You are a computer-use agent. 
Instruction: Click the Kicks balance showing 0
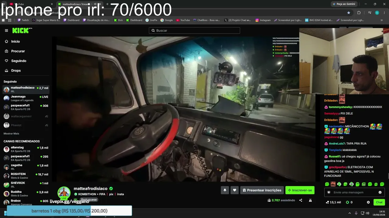coord(349,202)
